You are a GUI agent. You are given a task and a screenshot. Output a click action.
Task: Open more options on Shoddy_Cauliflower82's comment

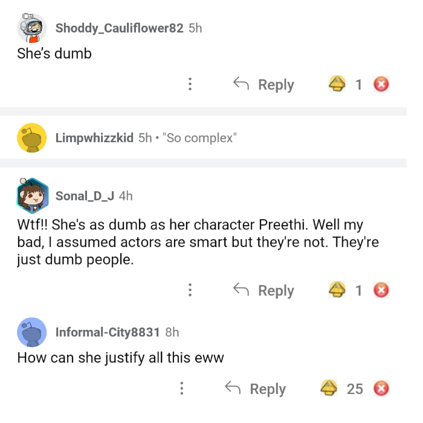(190, 84)
